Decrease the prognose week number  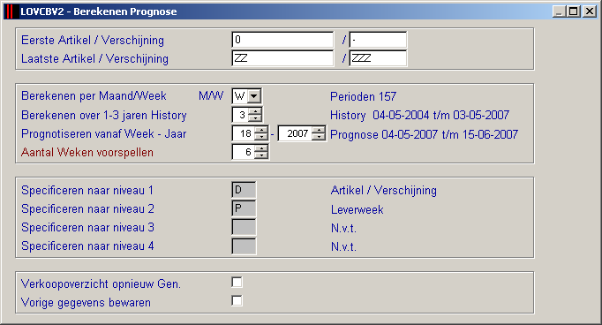[x=261, y=136]
